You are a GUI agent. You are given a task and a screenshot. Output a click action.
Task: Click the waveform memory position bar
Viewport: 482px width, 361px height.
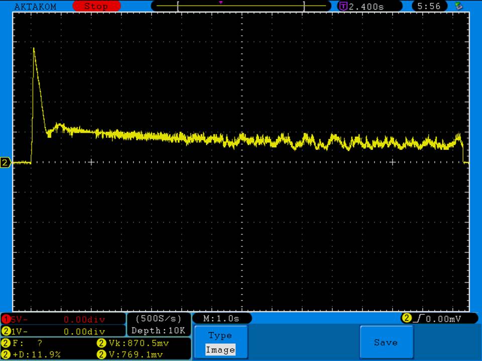(241, 7)
